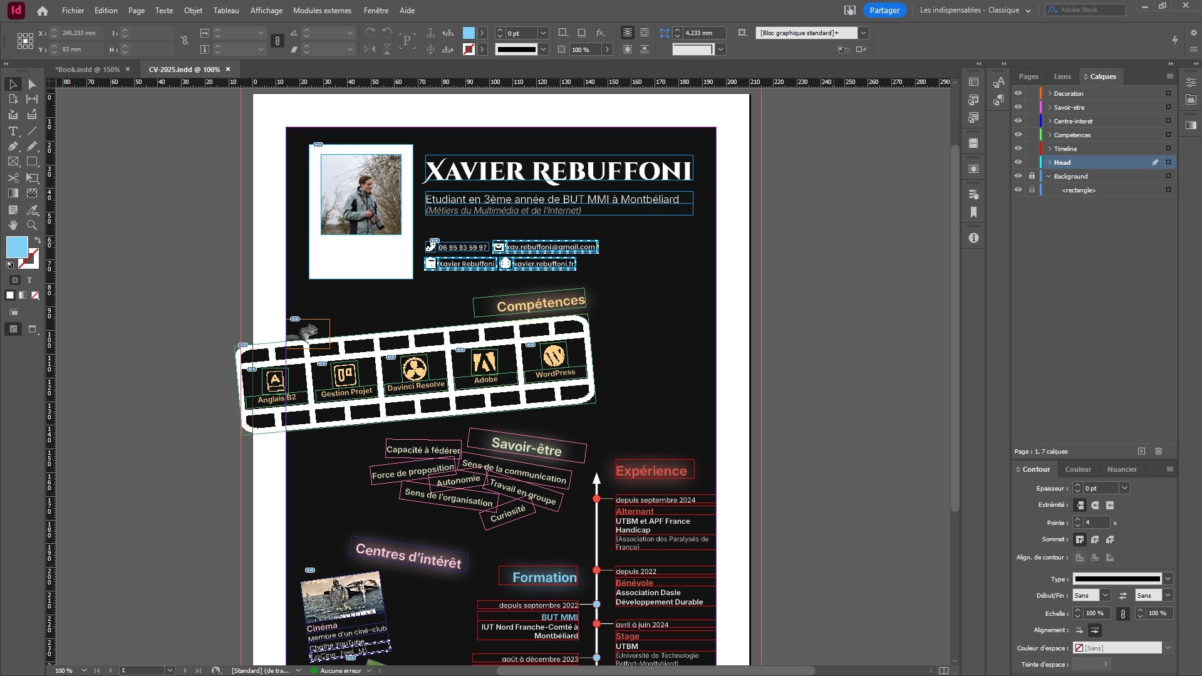The width and height of the screenshot is (1202, 676).
Task: Click the Partager button
Action: tap(884, 11)
